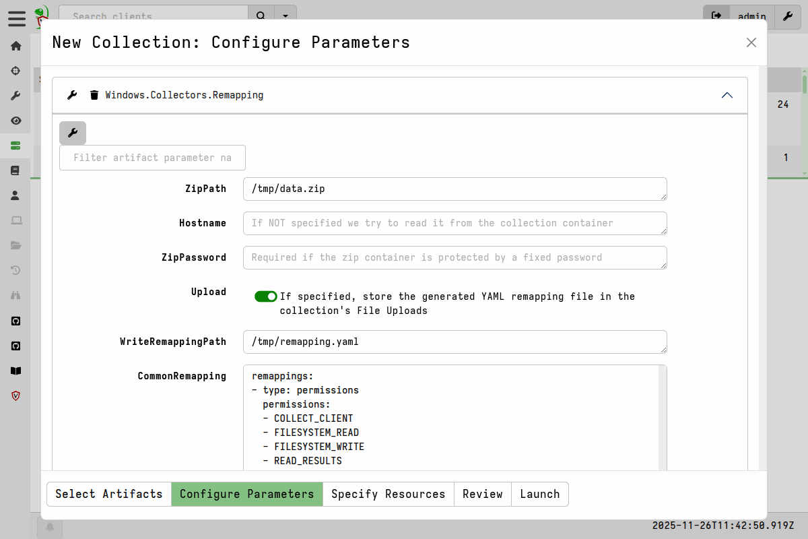Switch to the Specify Resources step
The width and height of the screenshot is (808, 539).
388,494
